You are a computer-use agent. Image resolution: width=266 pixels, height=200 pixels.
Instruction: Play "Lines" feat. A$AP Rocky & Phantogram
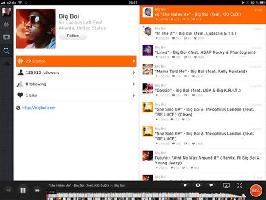203,52
